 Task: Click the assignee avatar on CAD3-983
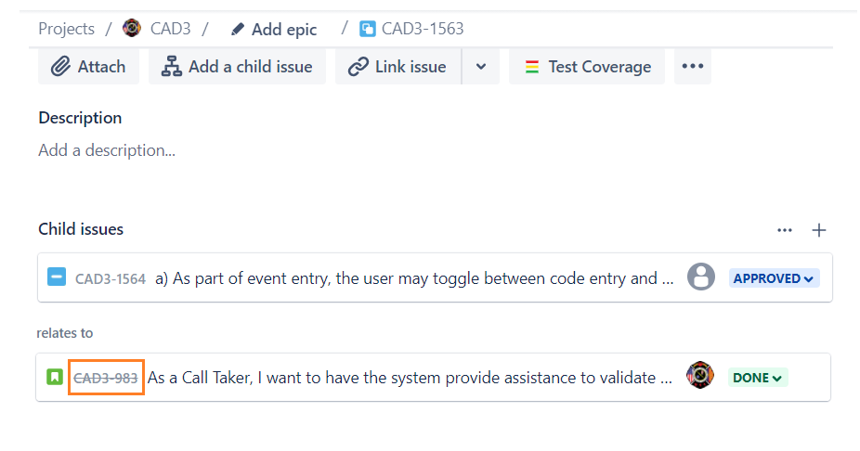700,375
